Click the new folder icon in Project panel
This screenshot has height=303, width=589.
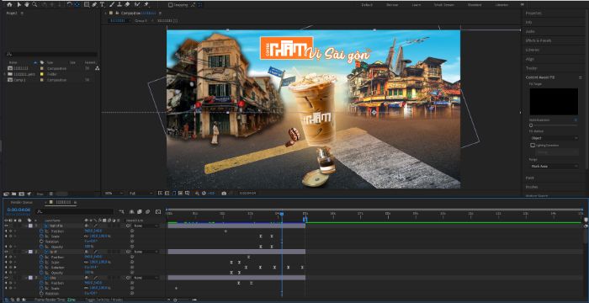[x=14, y=194]
